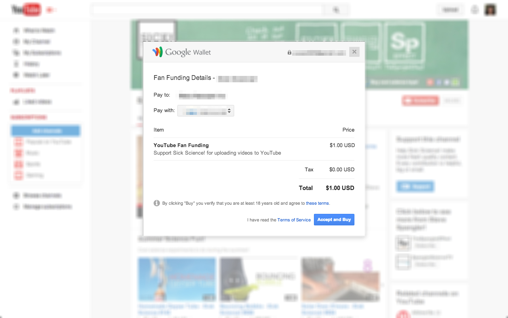This screenshot has width=508, height=318.
Task: Open the "these terms" link
Action: 317,203
